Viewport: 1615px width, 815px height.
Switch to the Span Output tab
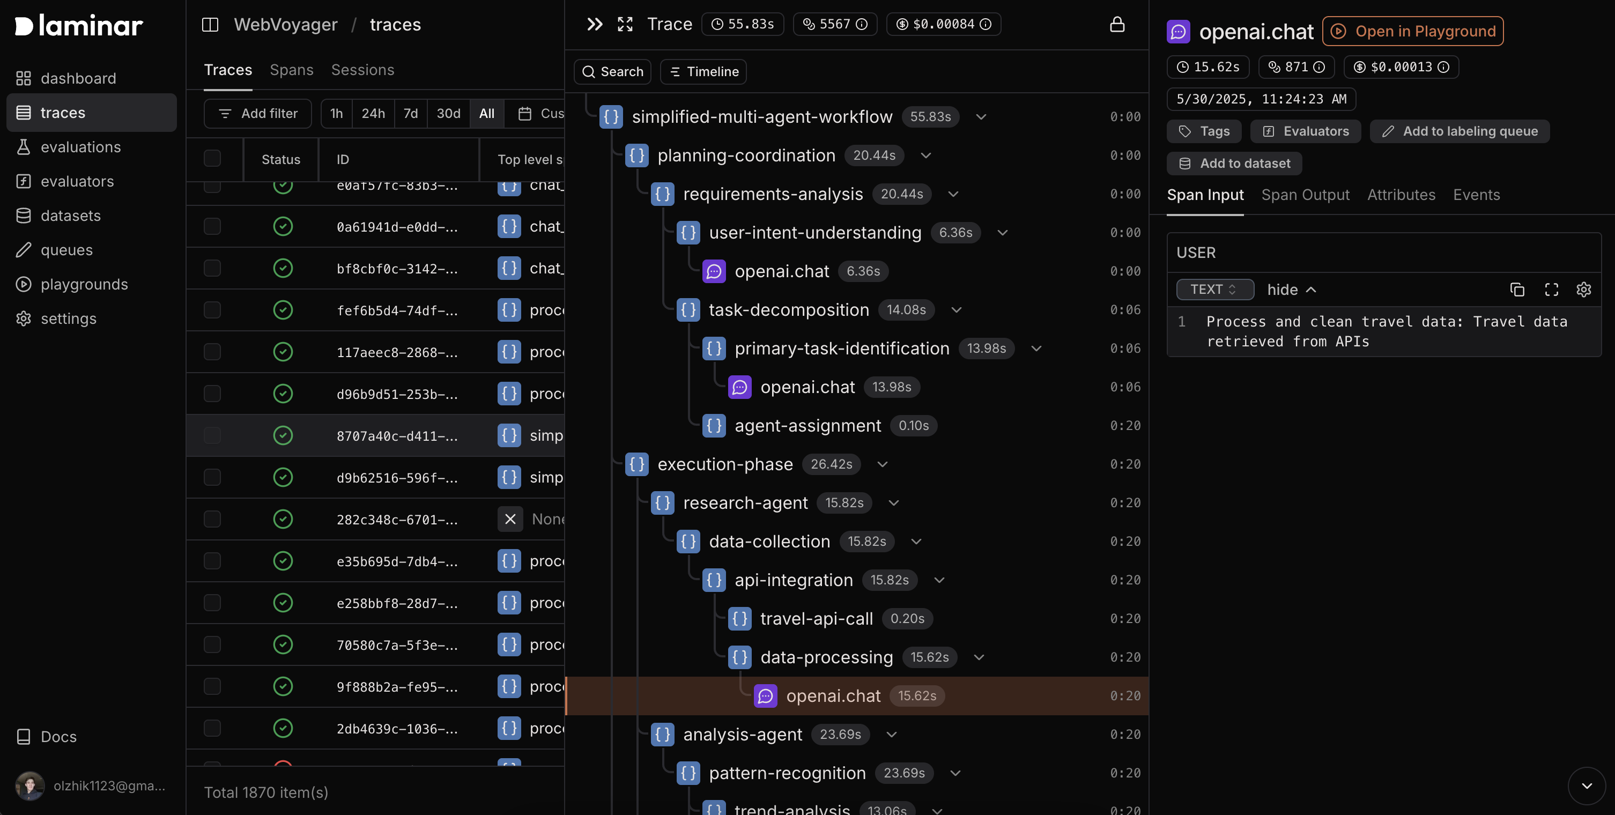pyautogui.click(x=1305, y=195)
